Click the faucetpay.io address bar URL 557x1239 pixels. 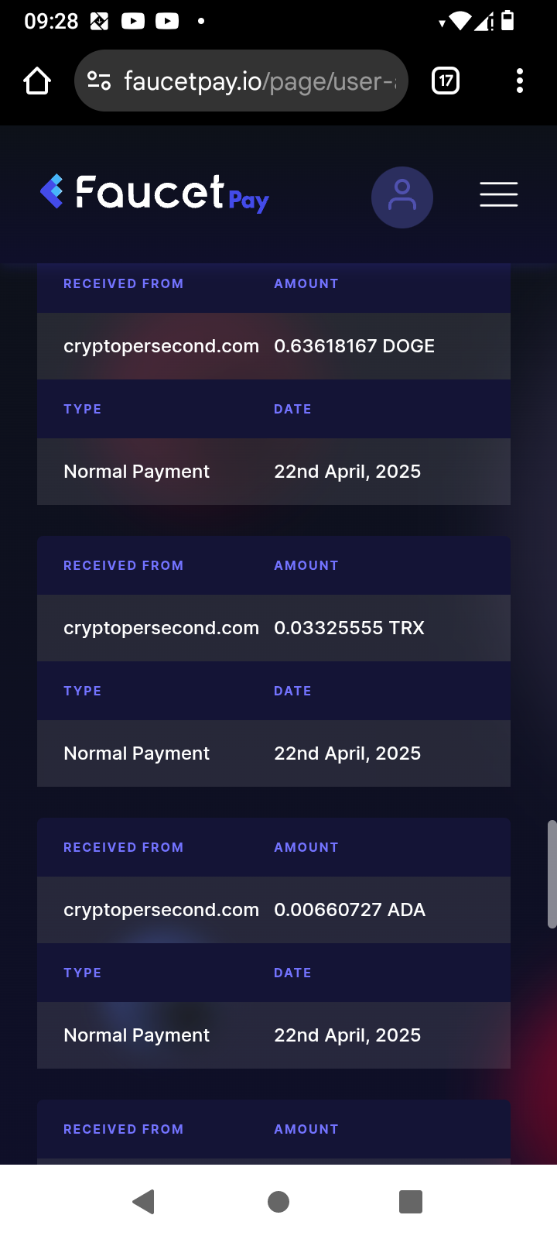click(260, 81)
